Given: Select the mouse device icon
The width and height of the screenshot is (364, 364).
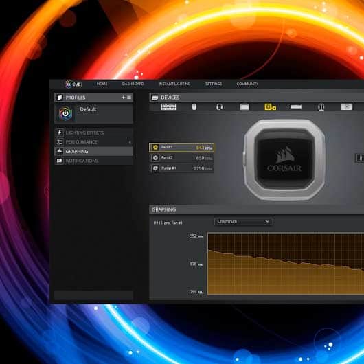Looking at the screenshot, I should [194, 106].
